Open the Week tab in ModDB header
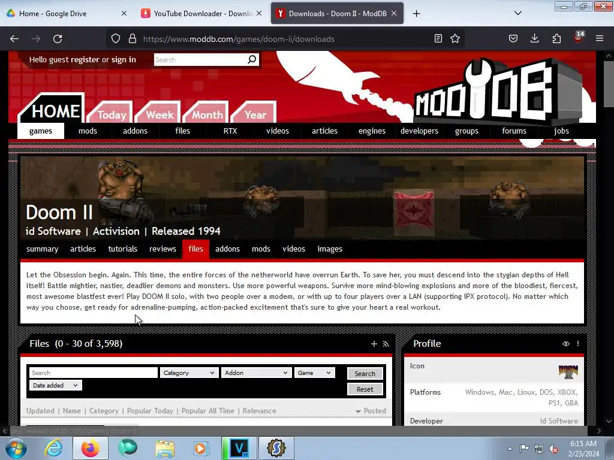Screen dimensions: 614x460 click(x=159, y=114)
